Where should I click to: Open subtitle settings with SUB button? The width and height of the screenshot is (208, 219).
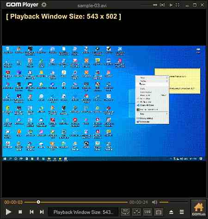click(x=147, y=212)
